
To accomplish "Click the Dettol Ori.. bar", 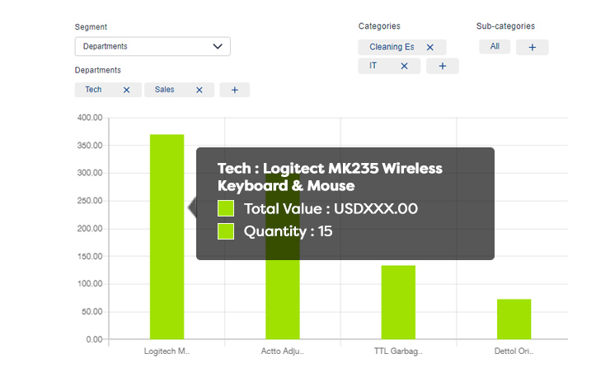I will click(x=514, y=319).
